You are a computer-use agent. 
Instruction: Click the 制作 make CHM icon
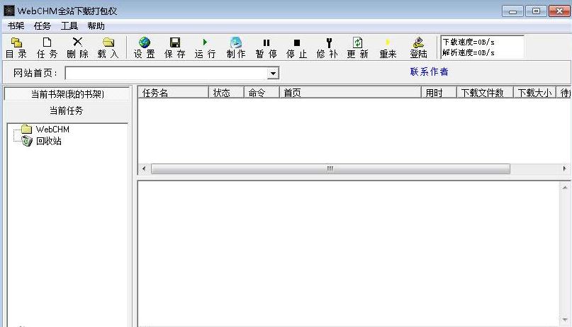coord(235,47)
